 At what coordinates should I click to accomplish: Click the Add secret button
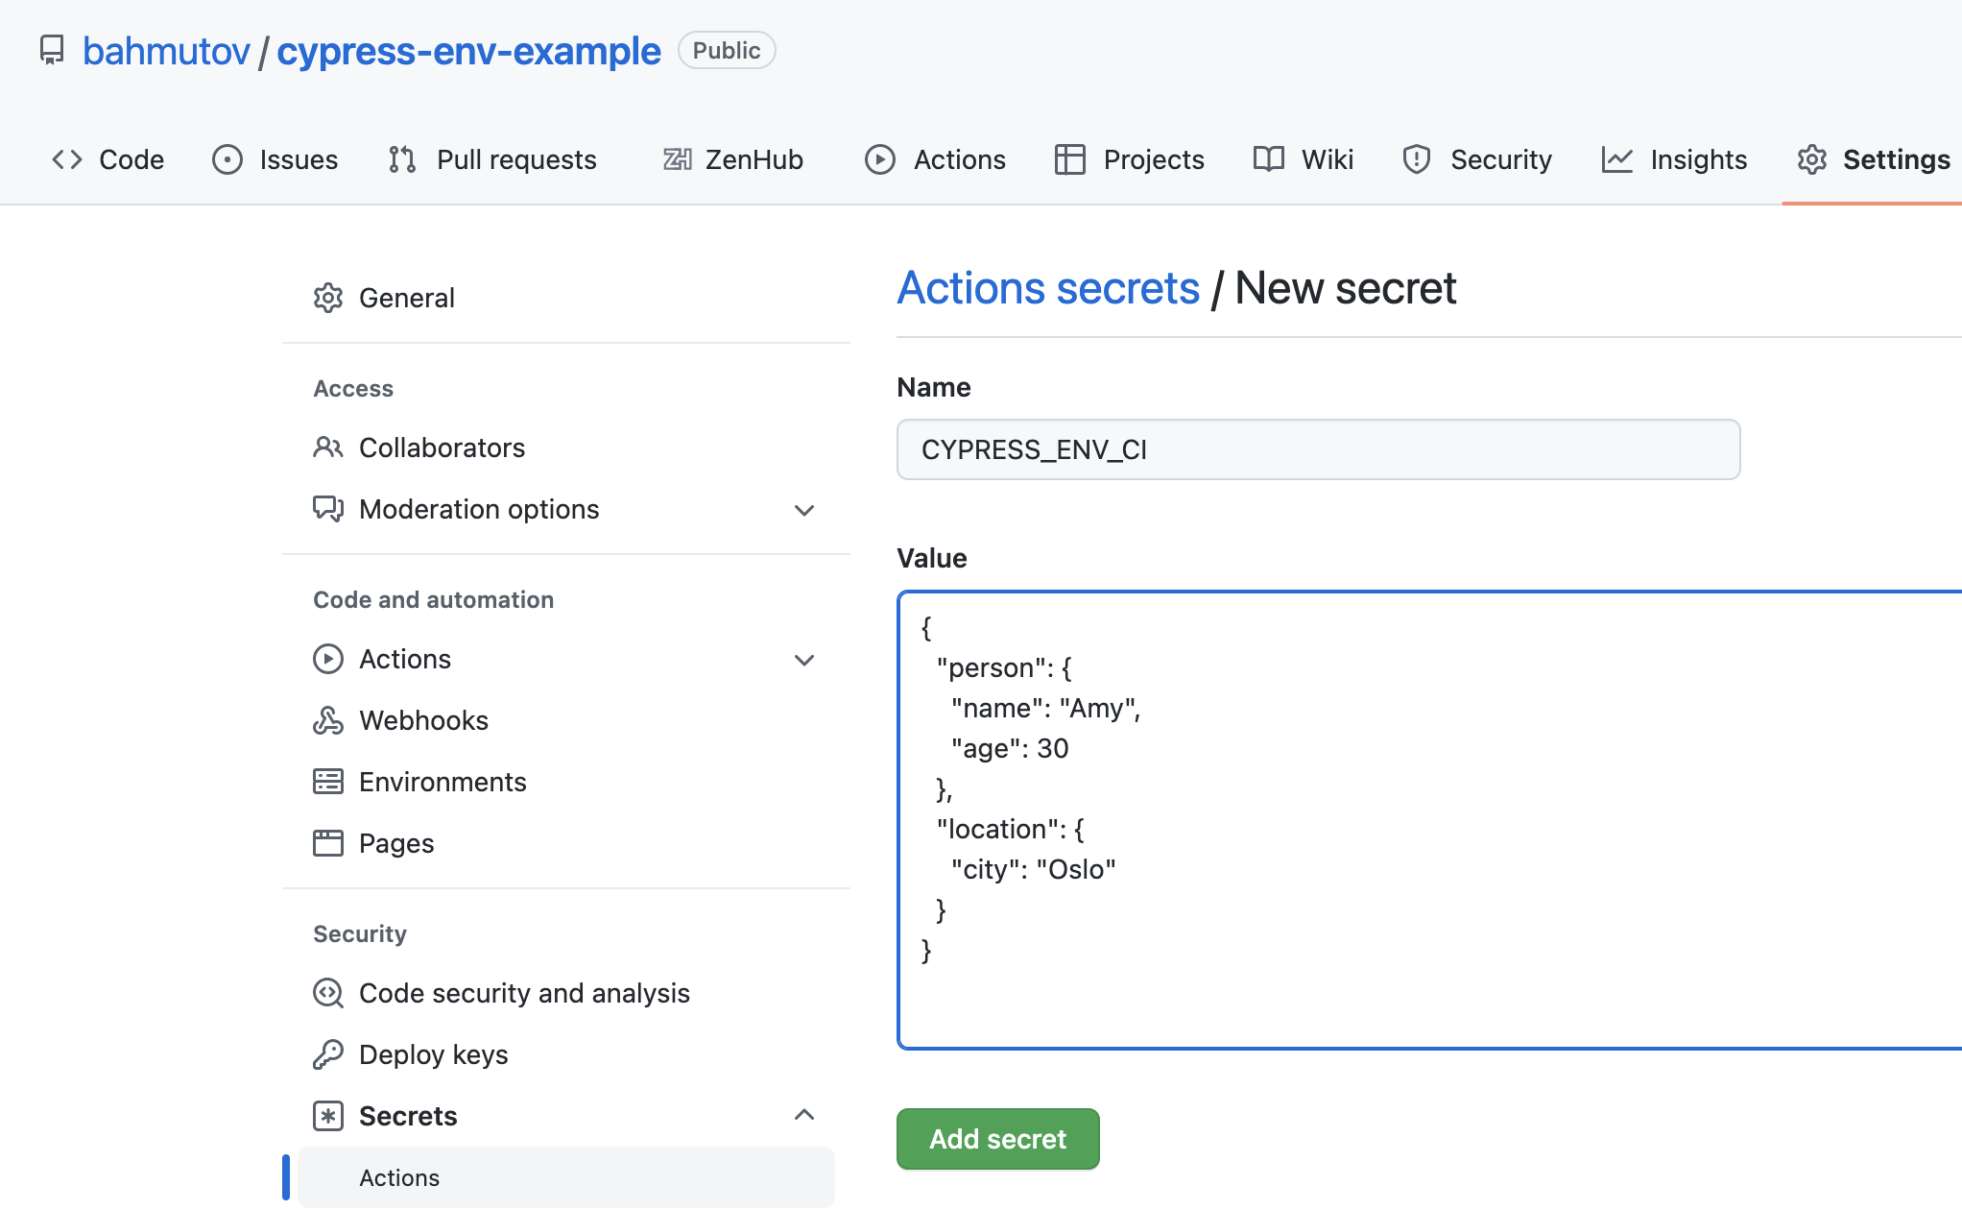coord(997,1138)
